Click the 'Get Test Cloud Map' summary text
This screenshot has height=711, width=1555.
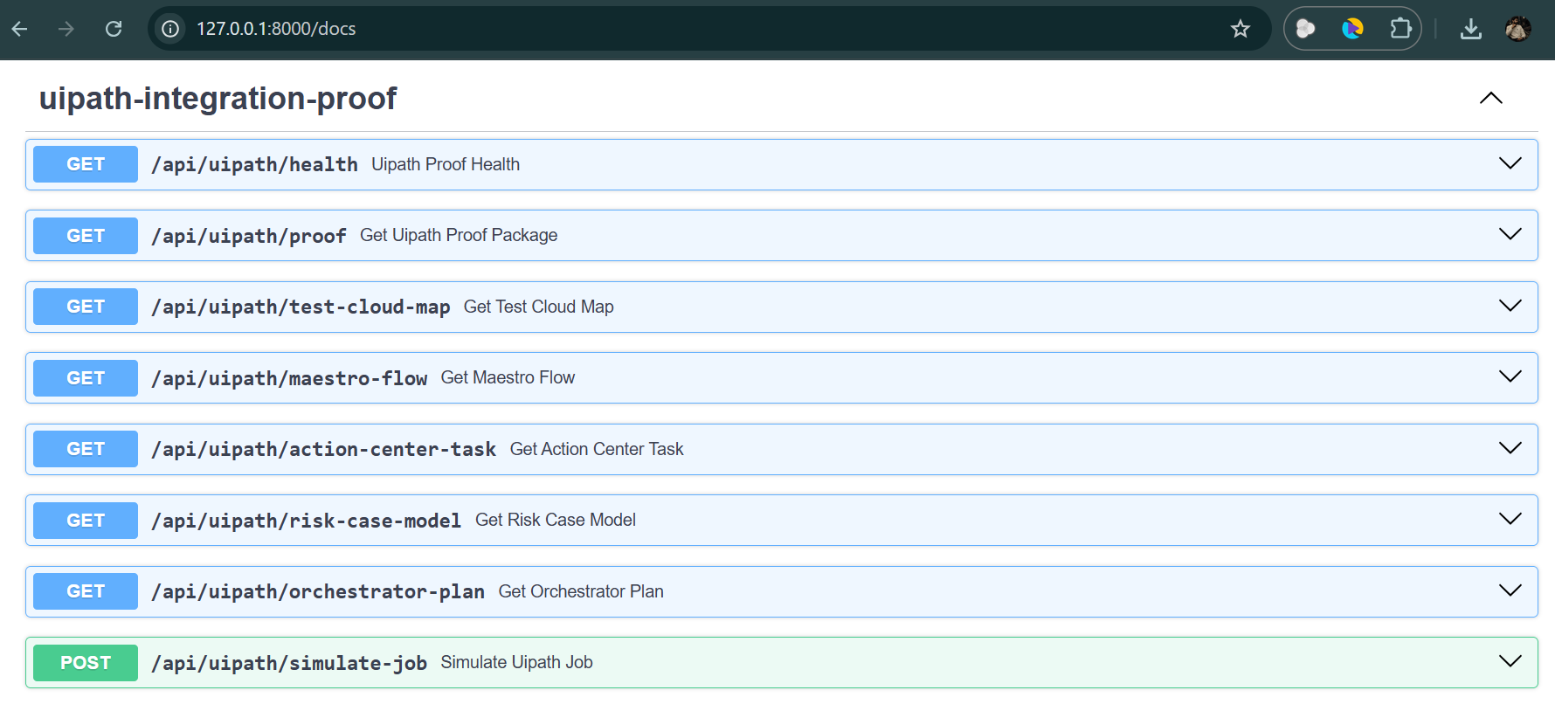point(539,307)
